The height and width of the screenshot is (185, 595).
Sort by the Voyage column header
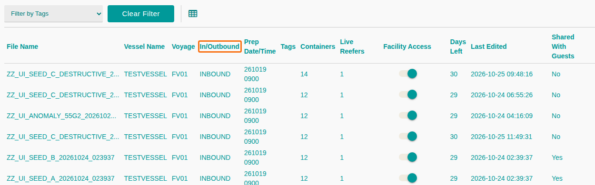183,46
